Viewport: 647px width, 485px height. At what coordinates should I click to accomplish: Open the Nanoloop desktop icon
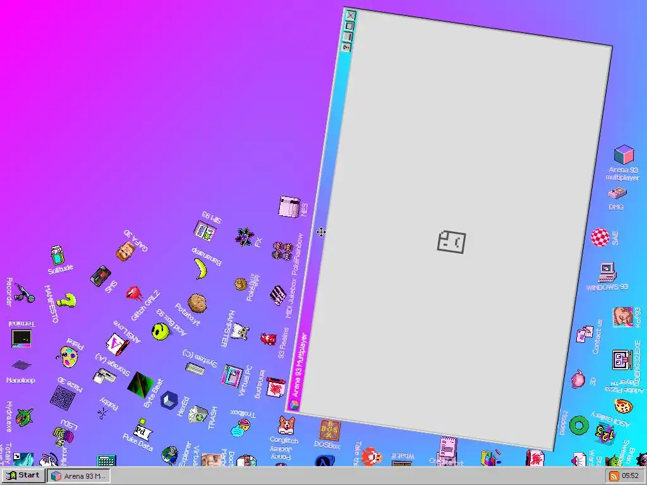[21, 366]
